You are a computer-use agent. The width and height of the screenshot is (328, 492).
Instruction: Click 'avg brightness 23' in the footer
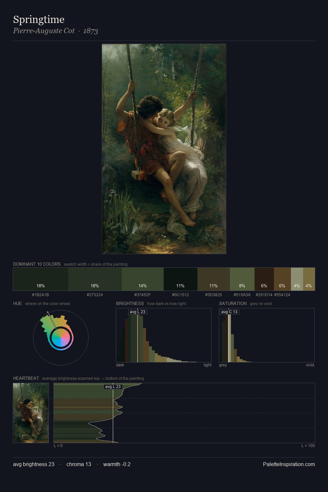tap(34, 464)
